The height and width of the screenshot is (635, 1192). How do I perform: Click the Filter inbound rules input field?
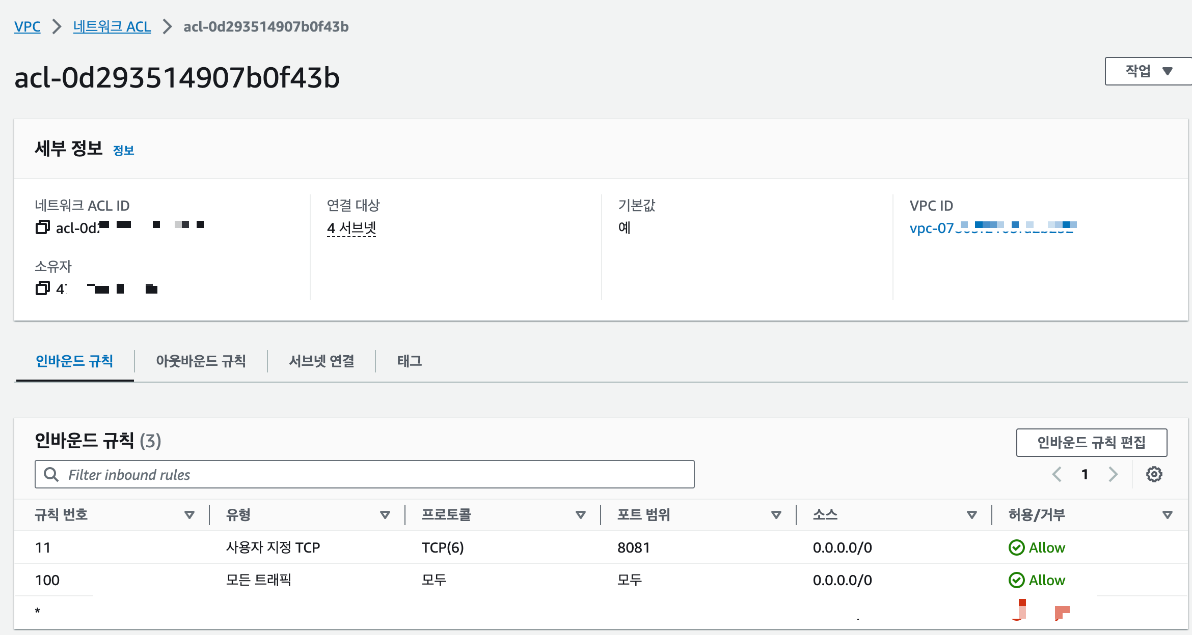pyautogui.click(x=357, y=474)
